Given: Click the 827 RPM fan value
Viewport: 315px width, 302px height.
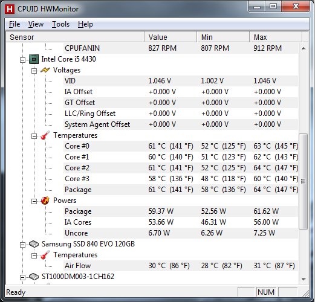Looking at the screenshot, I should click(x=162, y=48).
